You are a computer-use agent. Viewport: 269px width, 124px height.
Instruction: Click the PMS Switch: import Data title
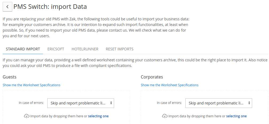tap(50, 7)
